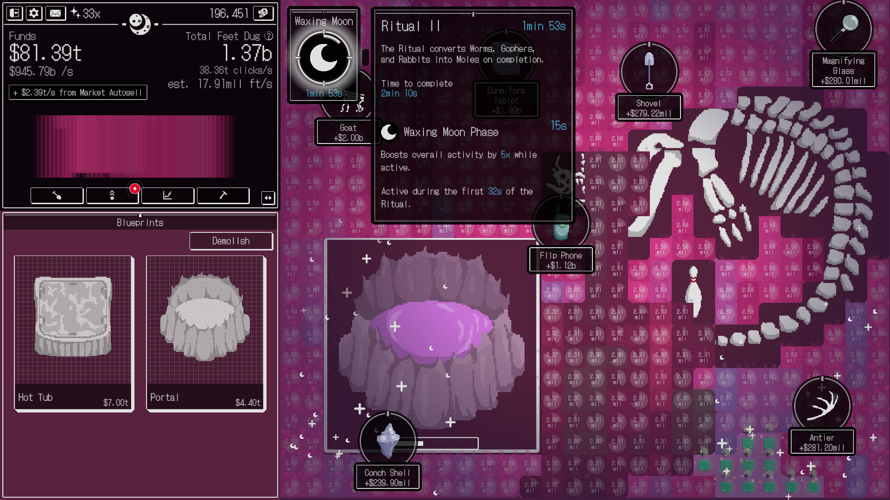The height and width of the screenshot is (500, 890).
Task: Select the Hot Tub blueprint
Action: (x=74, y=333)
